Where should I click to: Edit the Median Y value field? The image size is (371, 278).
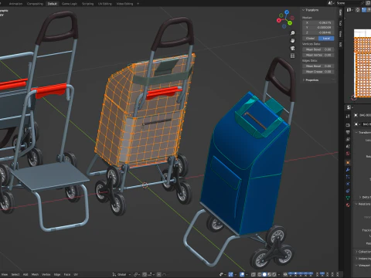tap(318, 28)
